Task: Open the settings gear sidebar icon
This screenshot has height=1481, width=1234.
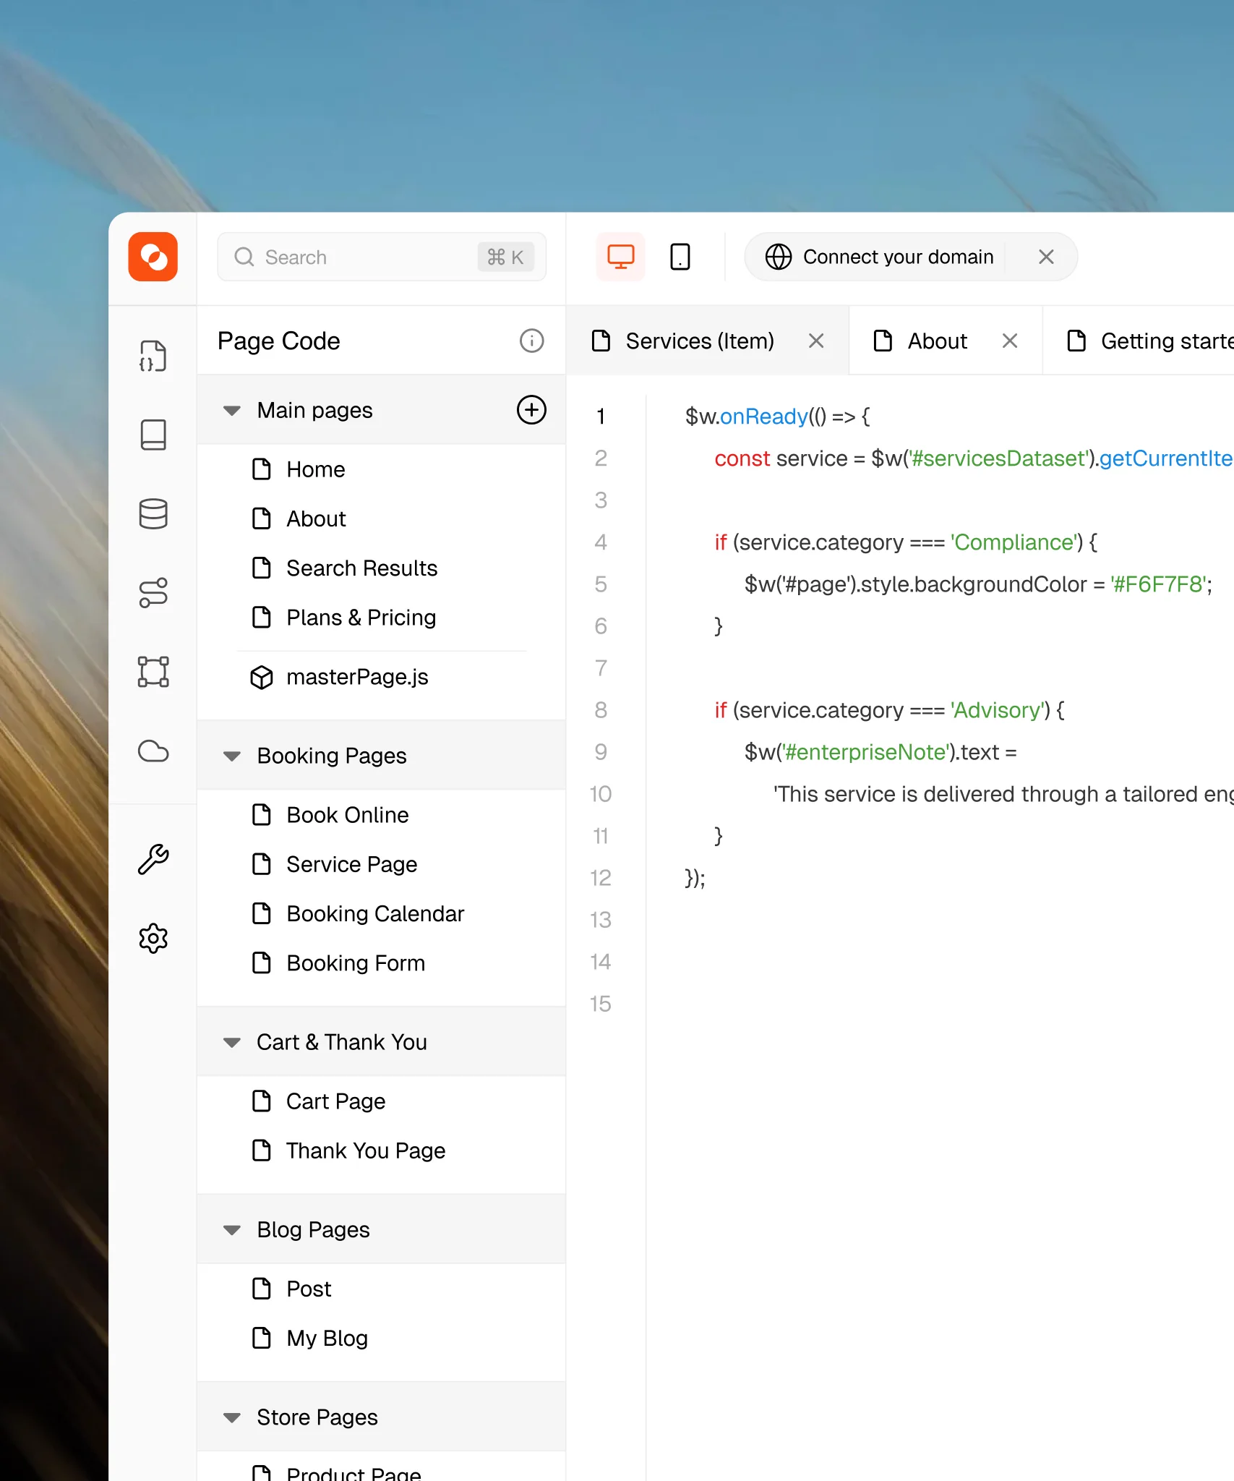Action: (153, 939)
